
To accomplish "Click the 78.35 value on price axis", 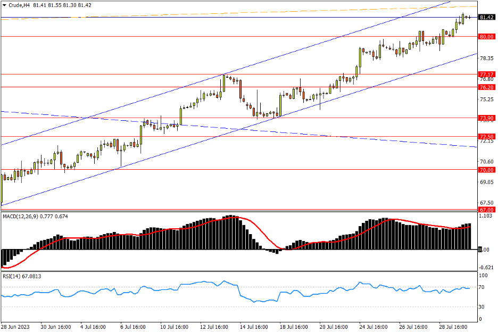I will tap(487, 58).
